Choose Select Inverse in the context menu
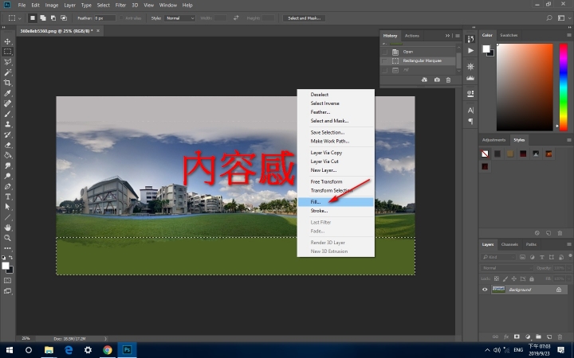Viewport: 574px width, 358px height. click(x=324, y=103)
